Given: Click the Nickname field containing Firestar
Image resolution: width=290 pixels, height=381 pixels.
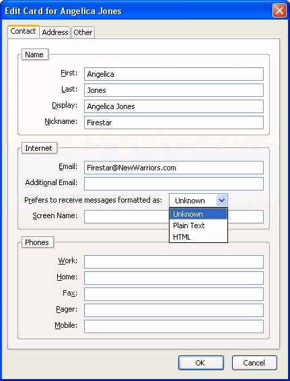Looking at the screenshot, I should (x=174, y=123).
